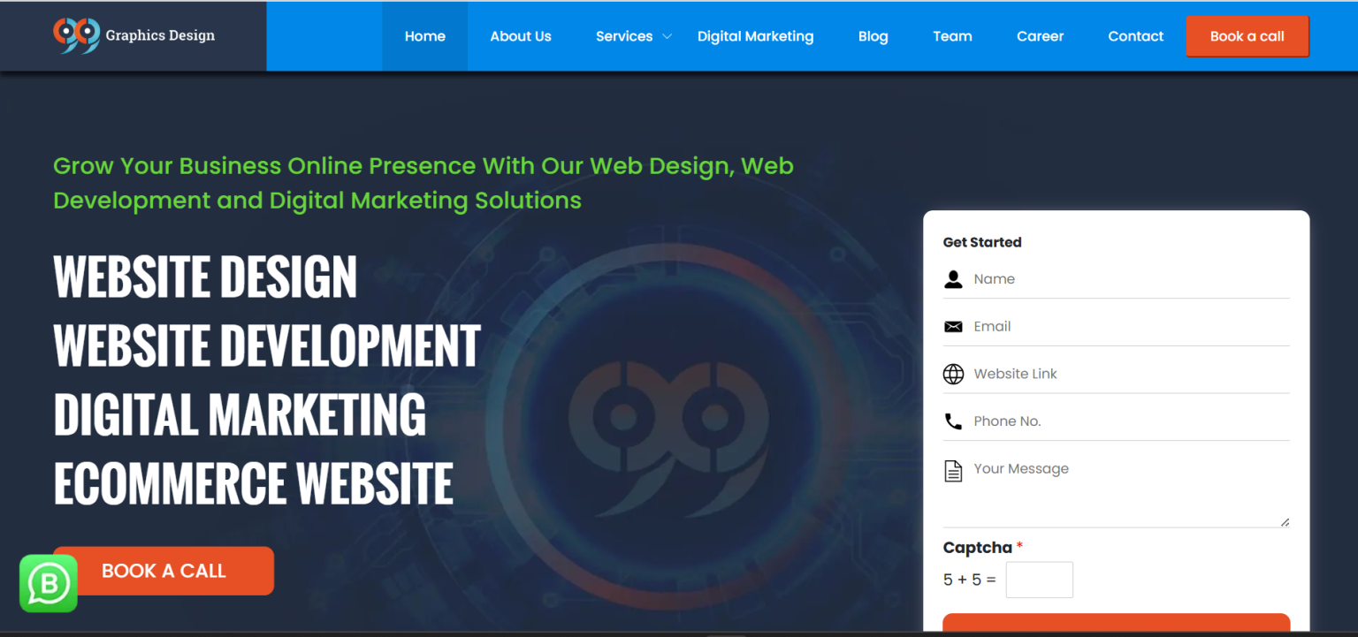Select the phone icon beside Phone No.
The image size is (1358, 637).
(953, 421)
